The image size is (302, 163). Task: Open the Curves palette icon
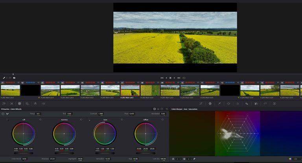click(201, 104)
